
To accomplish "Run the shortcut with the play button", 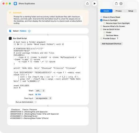I will point(94,3).
